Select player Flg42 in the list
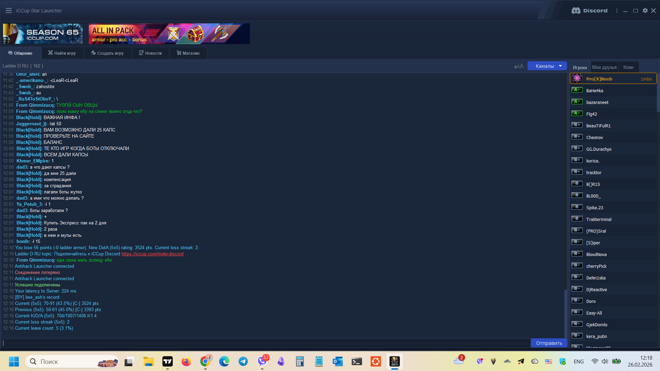 613,114
